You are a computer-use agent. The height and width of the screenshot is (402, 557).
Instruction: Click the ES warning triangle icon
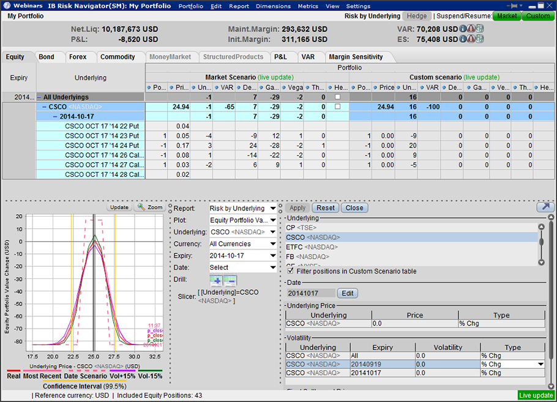pyautogui.click(x=471, y=39)
